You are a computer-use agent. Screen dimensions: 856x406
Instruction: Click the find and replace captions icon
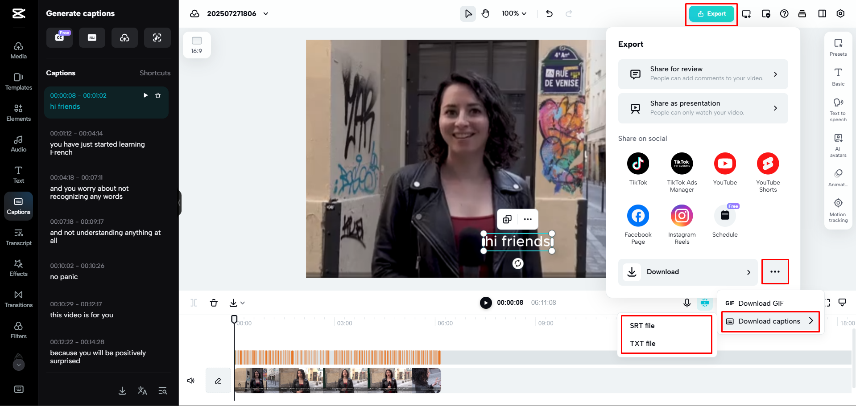(163, 391)
